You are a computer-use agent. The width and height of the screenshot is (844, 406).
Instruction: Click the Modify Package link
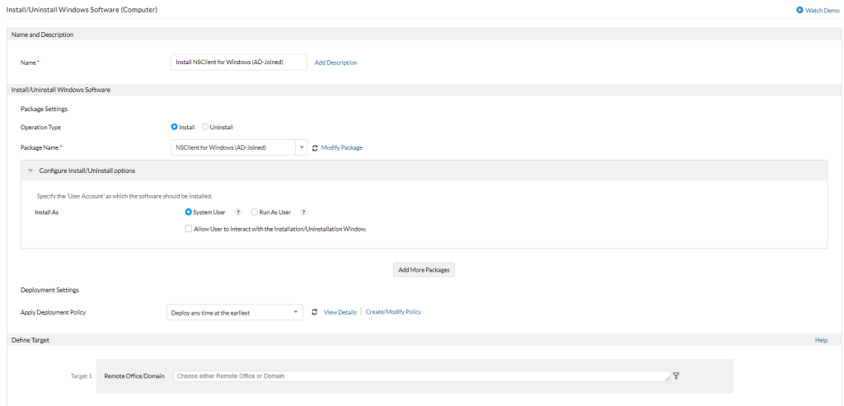click(342, 148)
